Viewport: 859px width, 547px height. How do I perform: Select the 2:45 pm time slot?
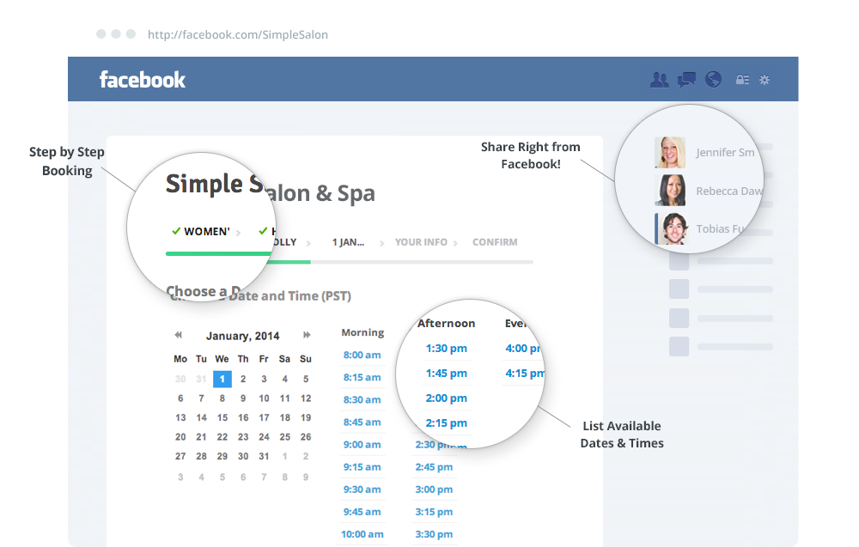pos(434,467)
